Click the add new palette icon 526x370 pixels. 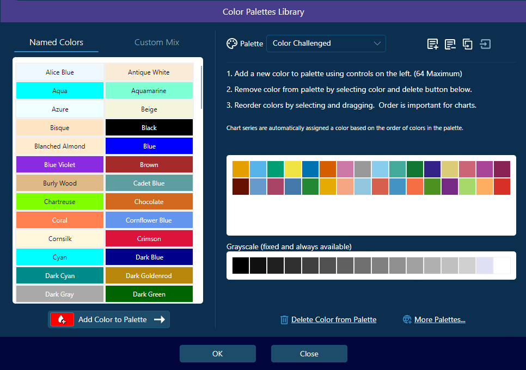pyautogui.click(x=432, y=44)
